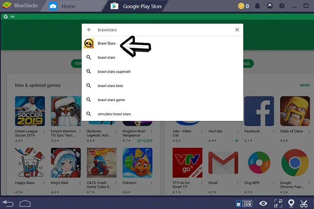The image size is (314, 209).
Task: Go back with search box arrow
Action: coord(89,30)
